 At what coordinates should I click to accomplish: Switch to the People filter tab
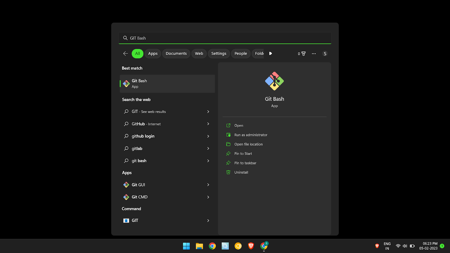[x=241, y=53]
